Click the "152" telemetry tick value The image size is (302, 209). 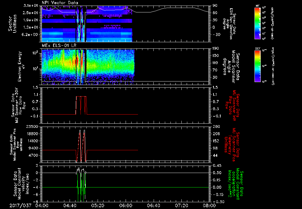click(216, 141)
